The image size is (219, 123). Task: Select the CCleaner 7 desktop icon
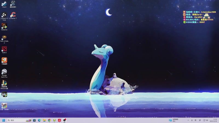point(13,16)
